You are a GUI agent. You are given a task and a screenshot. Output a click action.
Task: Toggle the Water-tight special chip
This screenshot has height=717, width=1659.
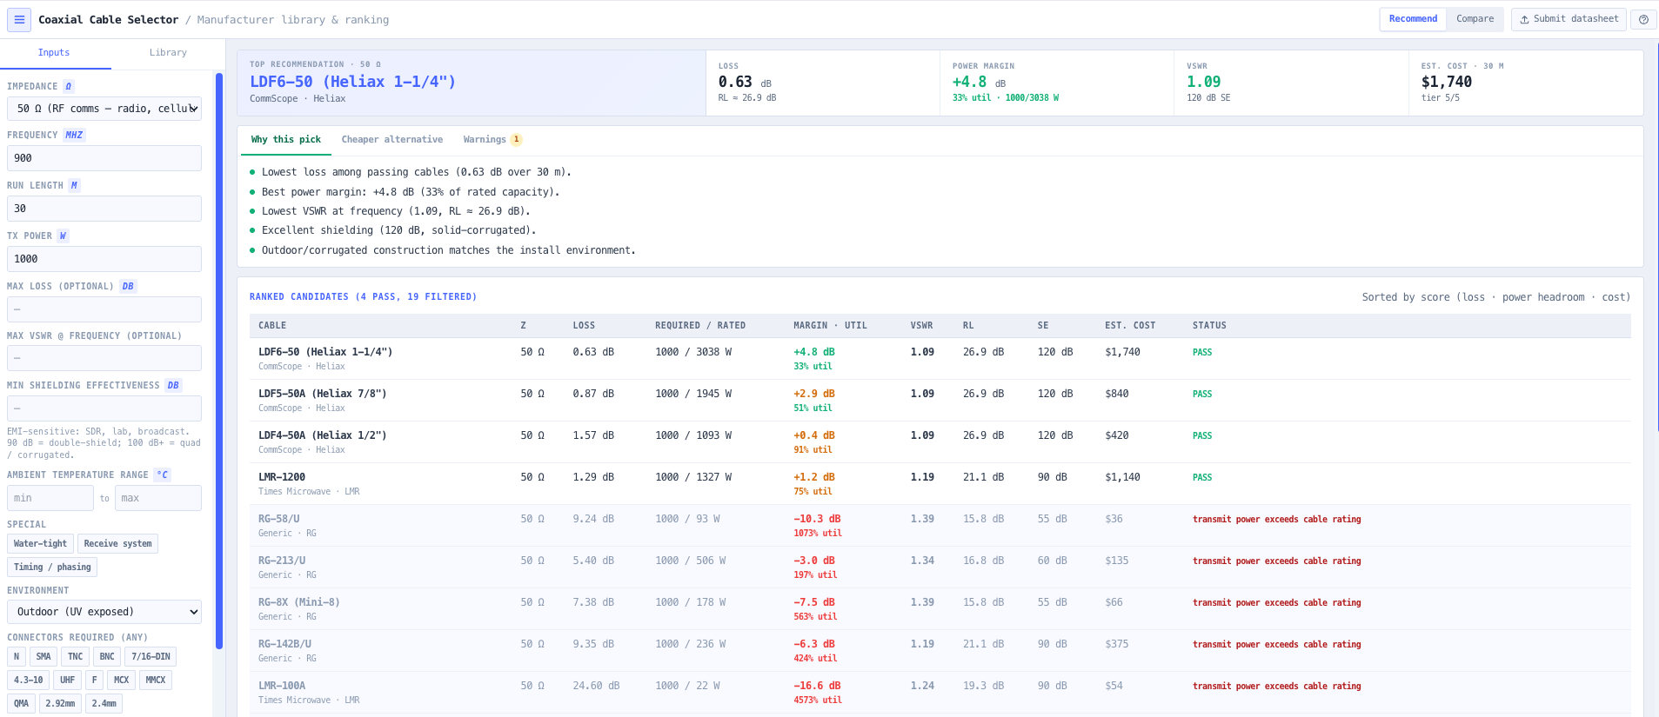[x=40, y=544]
